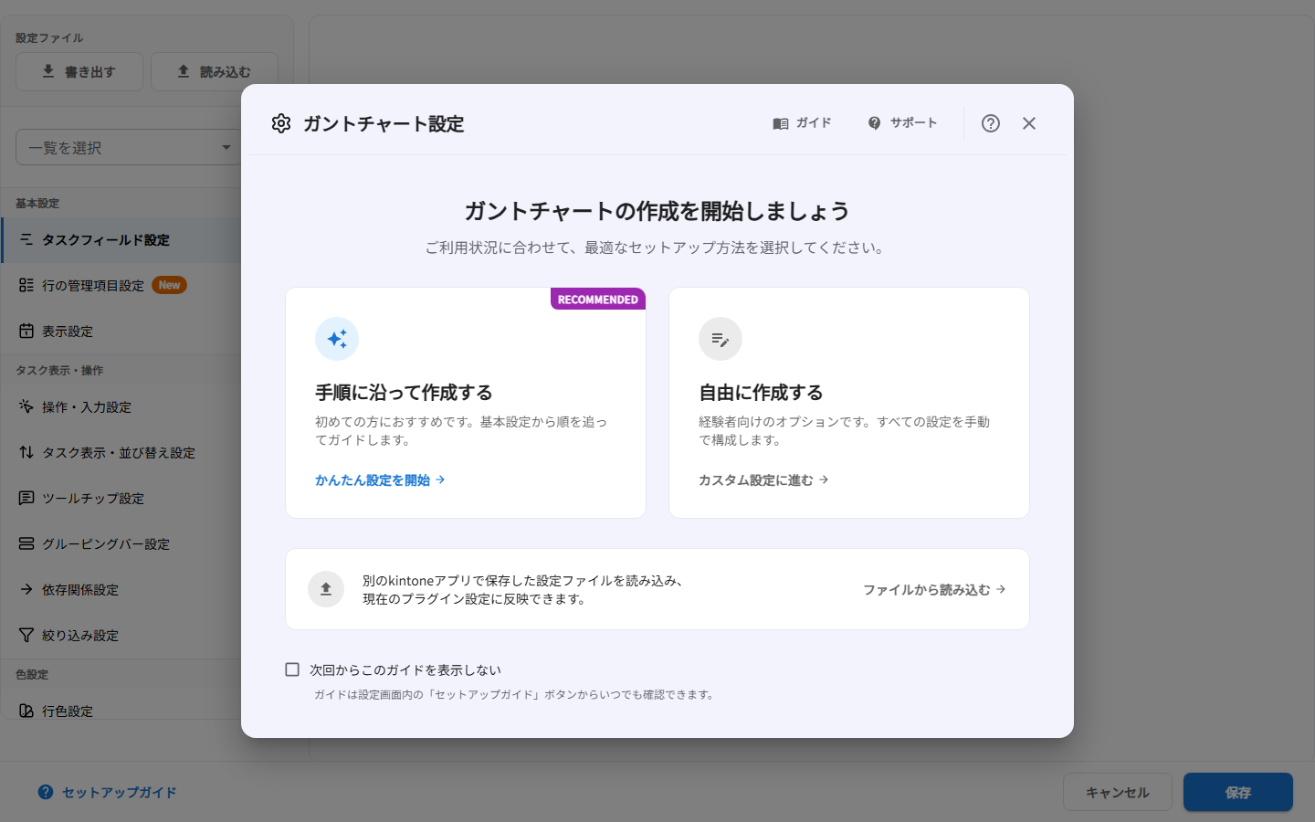This screenshot has height=822, width=1315.
Task: Click the palette icon for 行色設定
Action: pos(26,711)
